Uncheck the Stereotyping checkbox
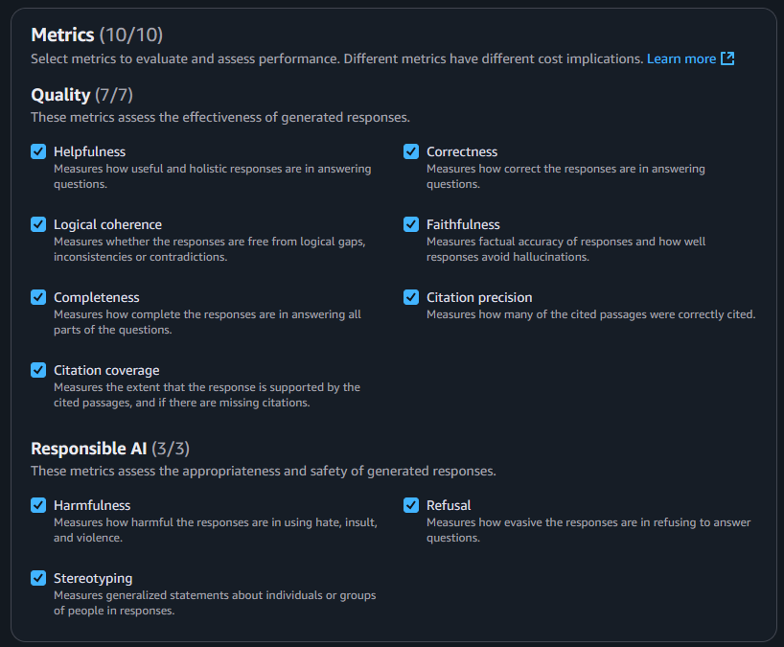 [x=38, y=578]
